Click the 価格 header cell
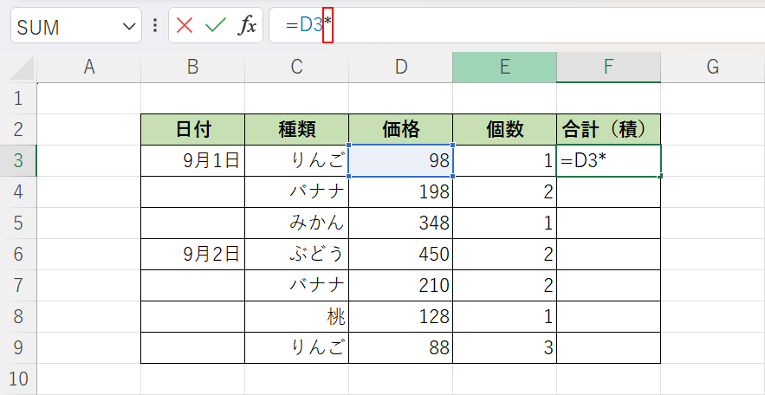This screenshot has width=765, height=395. coord(400,129)
